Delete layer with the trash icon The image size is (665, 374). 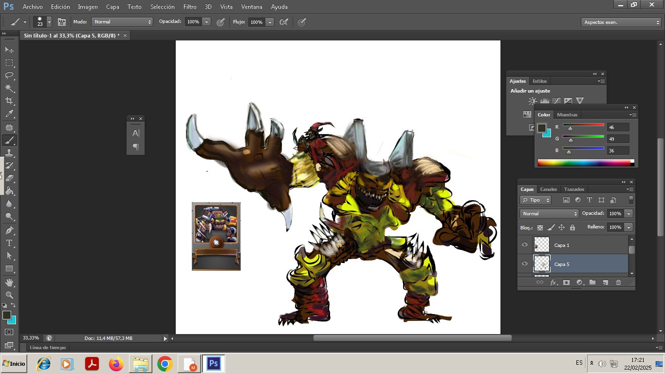618,282
